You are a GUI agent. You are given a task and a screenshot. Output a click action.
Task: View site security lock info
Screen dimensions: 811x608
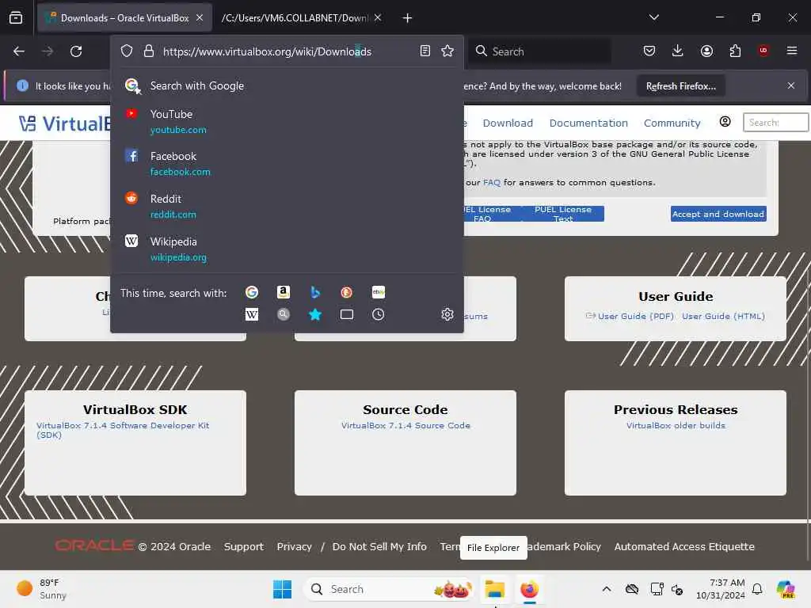click(x=149, y=51)
